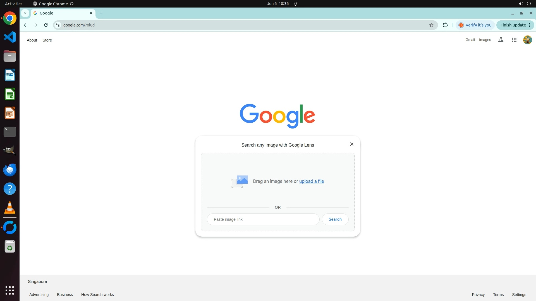
Task: Open Settings in page footer
Action: [519, 295]
